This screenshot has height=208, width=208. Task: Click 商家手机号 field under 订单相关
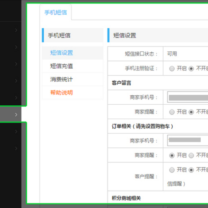point(187,140)
